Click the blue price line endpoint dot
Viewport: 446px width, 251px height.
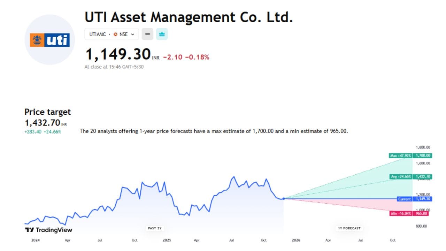(284, 198)
